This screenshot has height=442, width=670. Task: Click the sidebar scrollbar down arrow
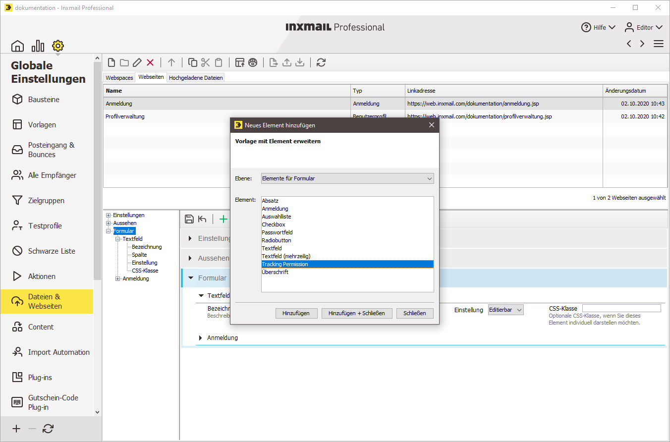point(97,412)
